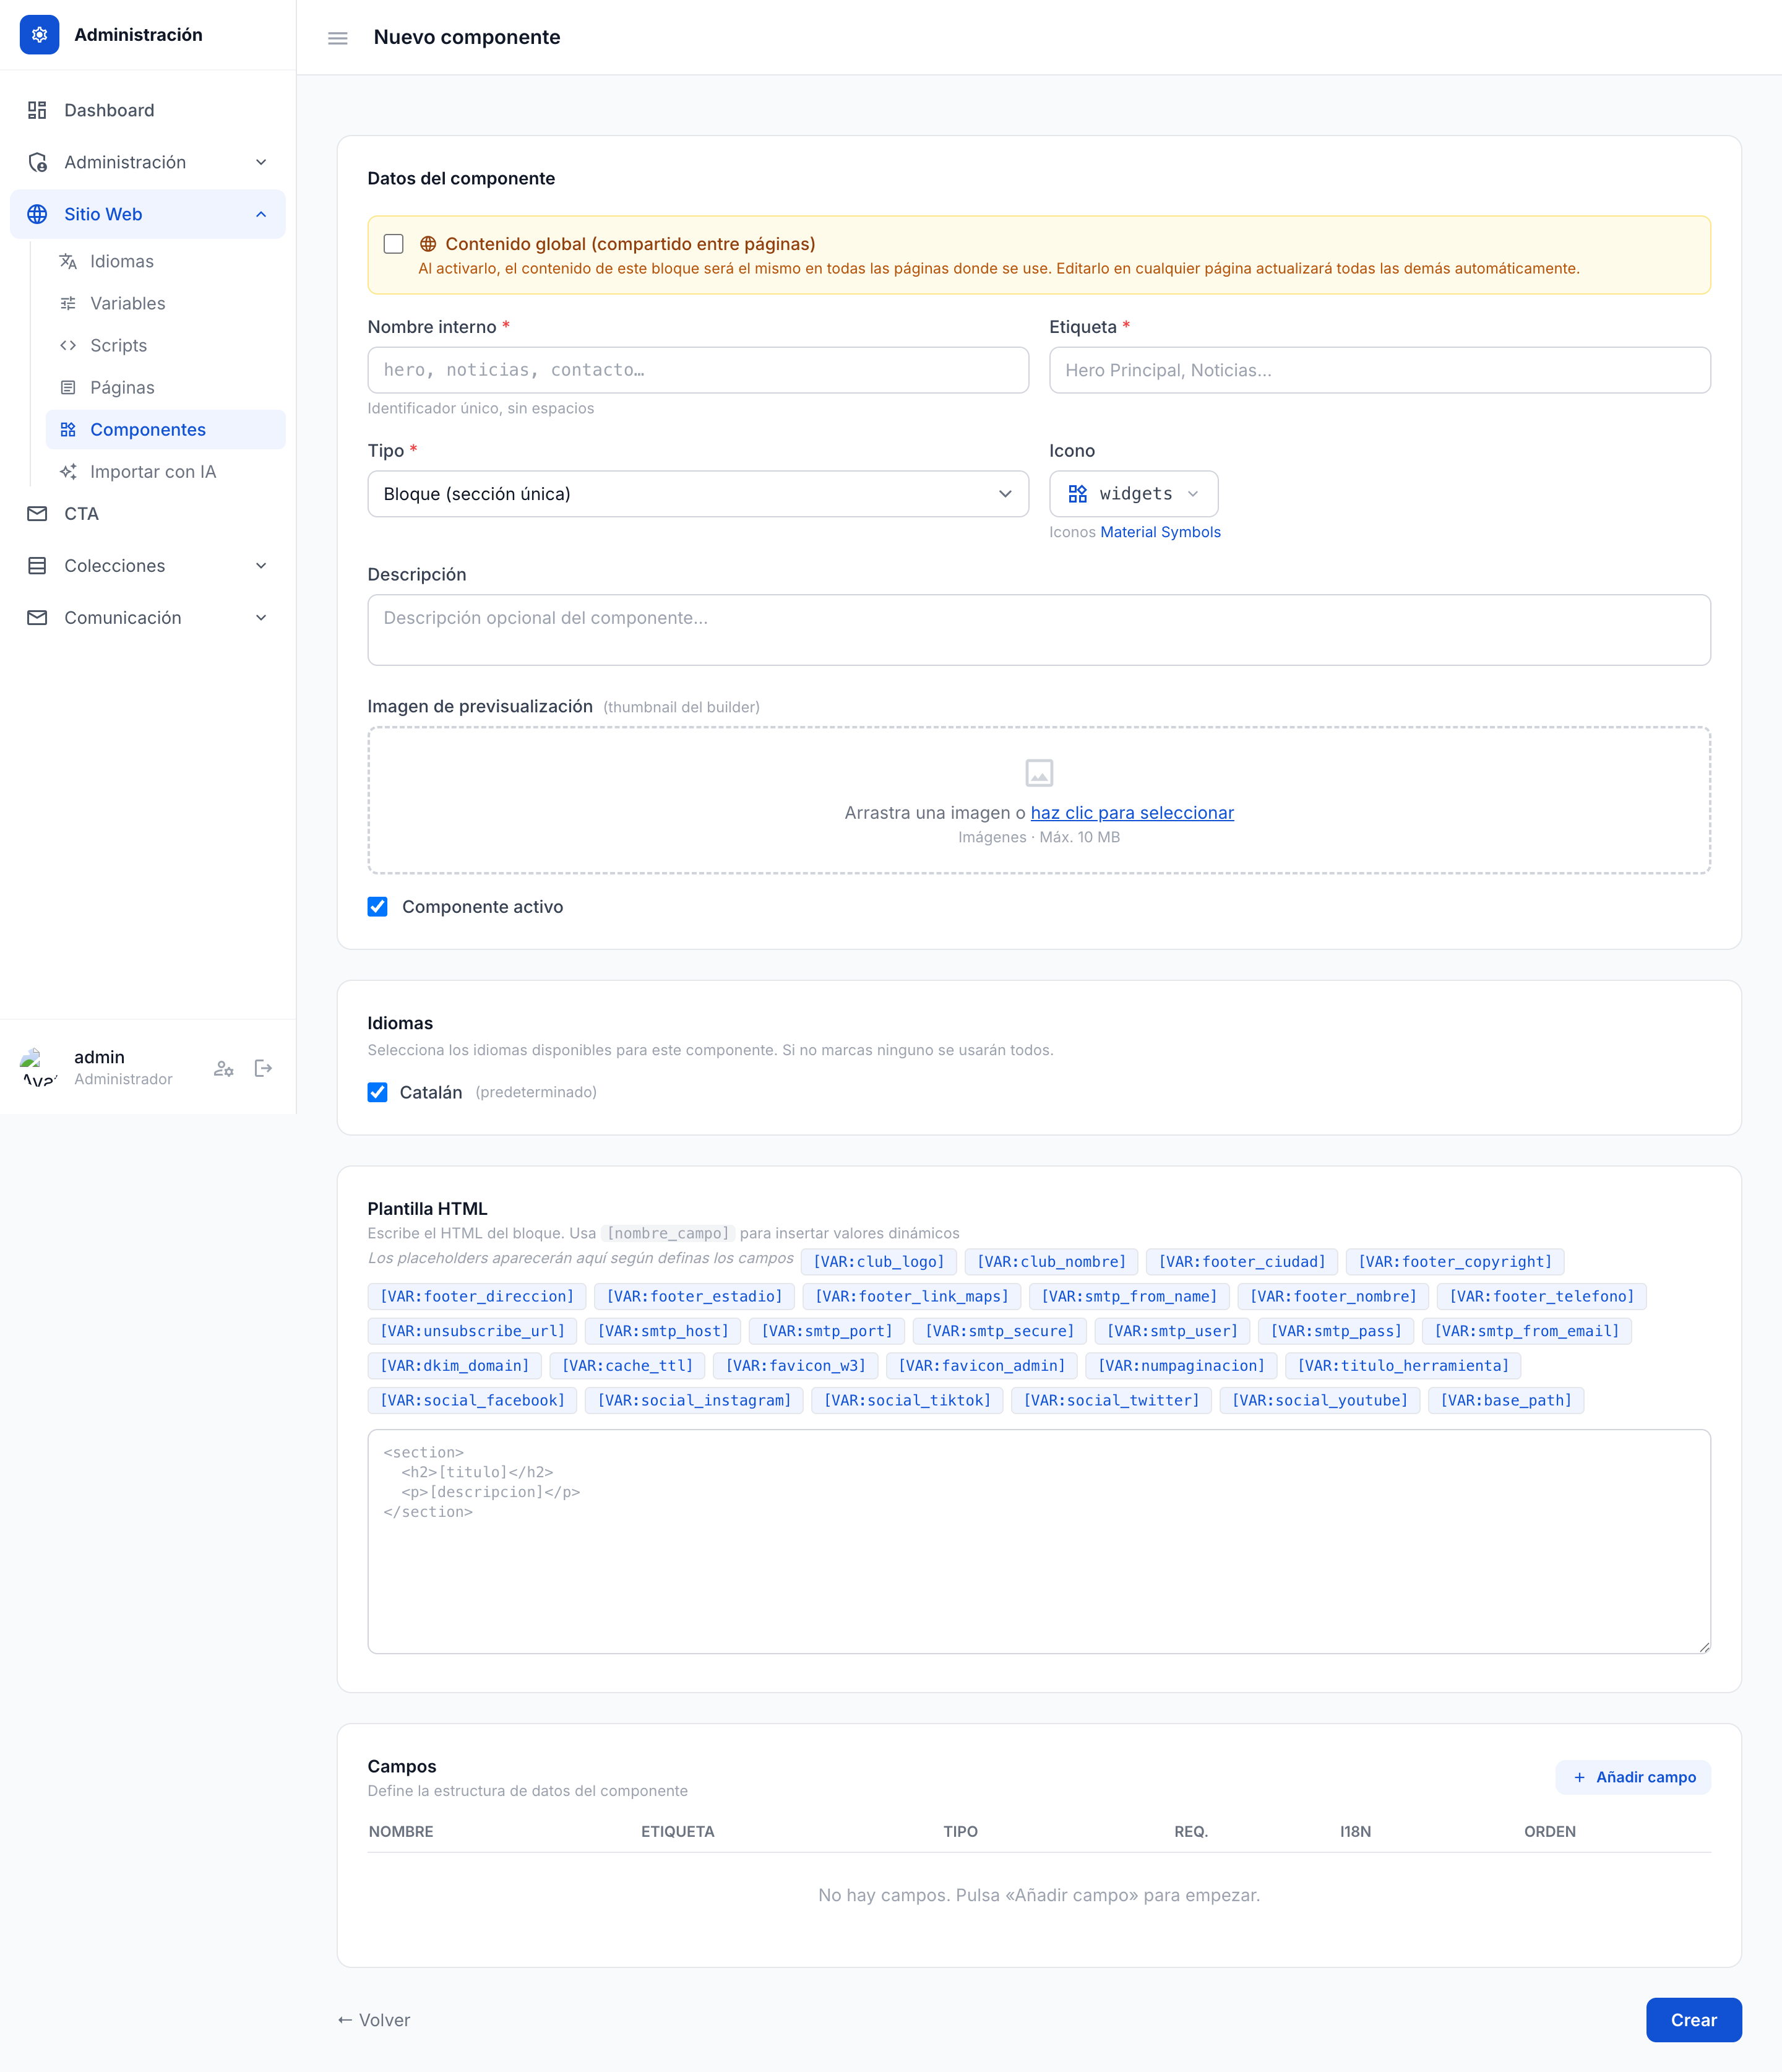Image resolution: width=1782 pixels, height=2072 pixels.
Task: Click haz clic para seleccionar link
Action: tap(1132, 813)
